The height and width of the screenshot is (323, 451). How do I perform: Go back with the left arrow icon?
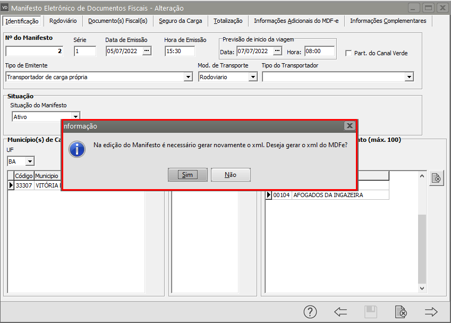(341, 312)
